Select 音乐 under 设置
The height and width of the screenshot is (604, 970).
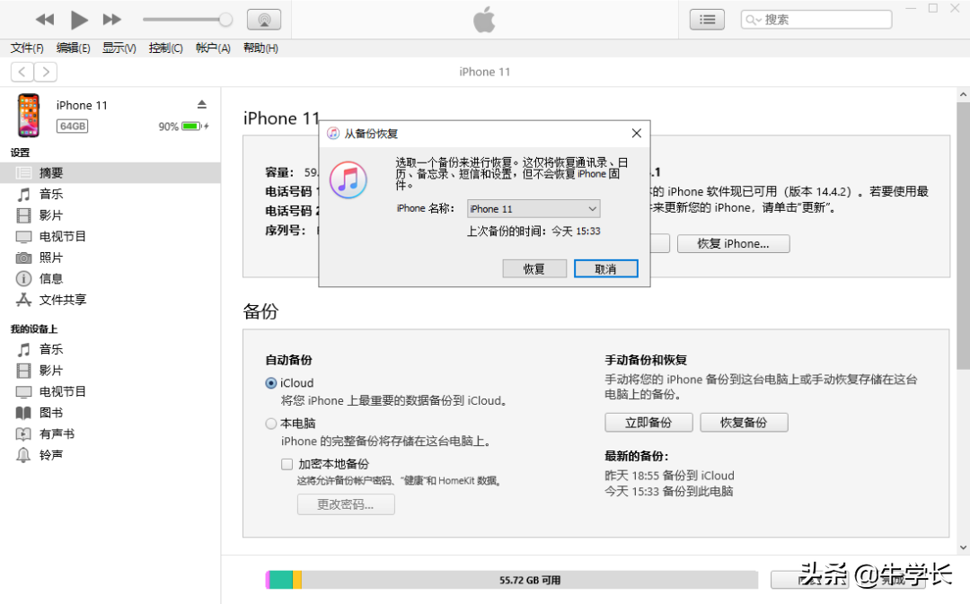[110, 194]
